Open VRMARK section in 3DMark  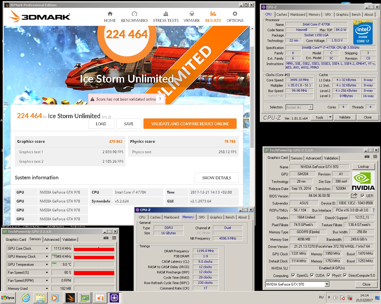[x=192, y=17]
